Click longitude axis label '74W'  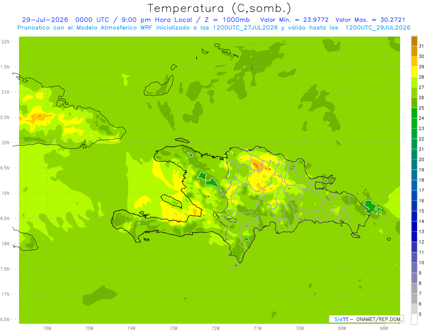[131, 328]
